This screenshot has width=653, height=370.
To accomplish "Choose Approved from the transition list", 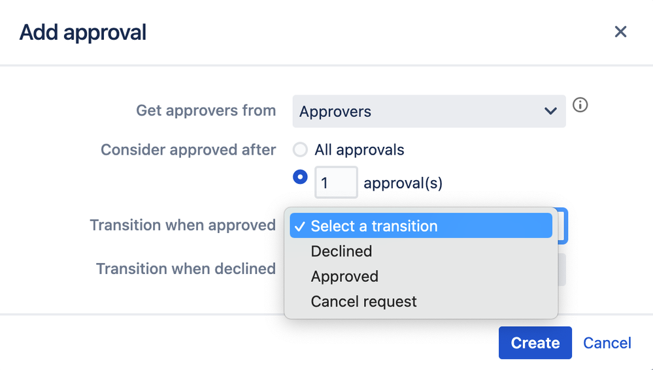I will 344,277.
